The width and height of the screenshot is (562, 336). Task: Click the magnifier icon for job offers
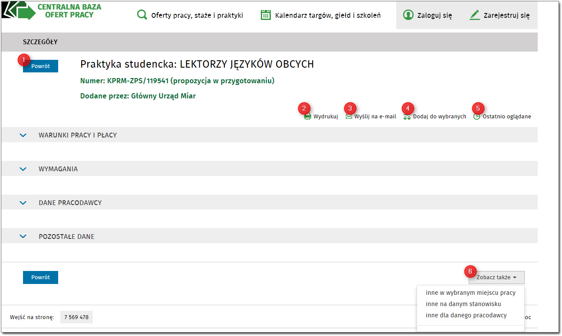pos(142,15)
